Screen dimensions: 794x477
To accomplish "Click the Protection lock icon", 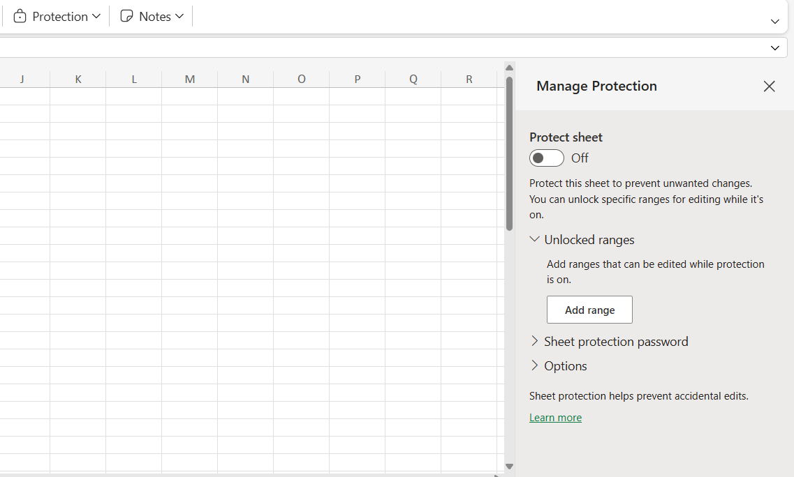I will point(21,16).
